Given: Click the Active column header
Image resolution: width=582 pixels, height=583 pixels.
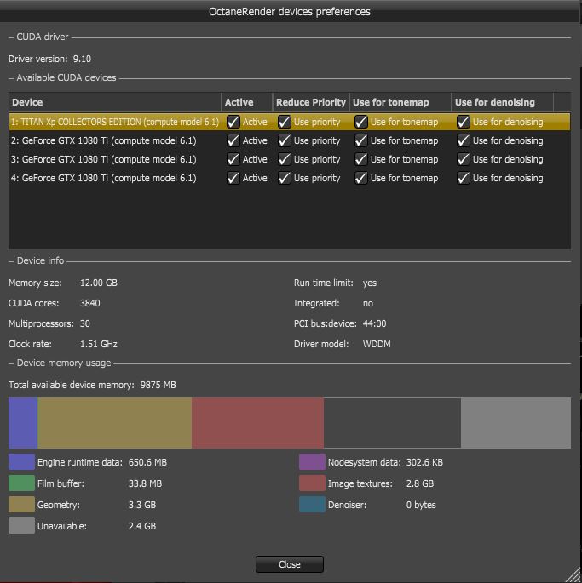Looking at the screenshot, I should (247, 102).
